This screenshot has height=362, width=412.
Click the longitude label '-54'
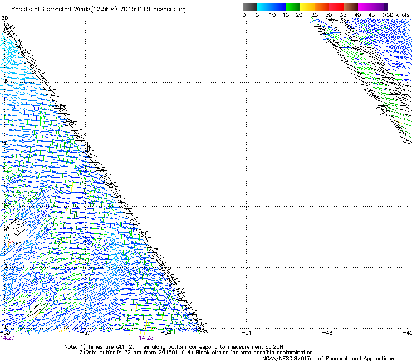166,332
